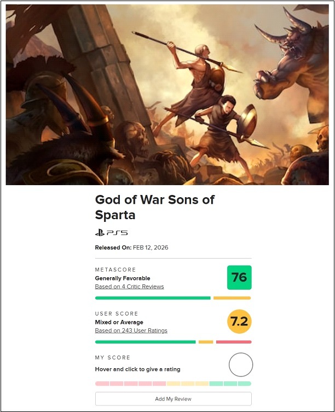This screenshot has height=412, width=335.
Task: Click the green positive portion of Metascore bar
Action: (152, 298)
